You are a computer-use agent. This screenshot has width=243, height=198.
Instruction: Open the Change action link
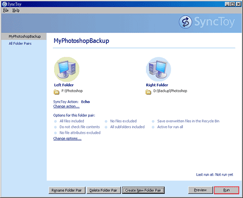click(66, 106)
